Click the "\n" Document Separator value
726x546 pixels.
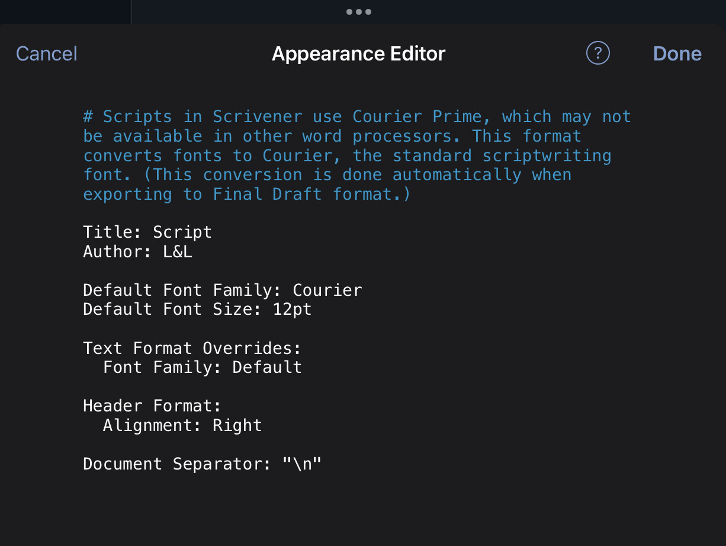(x=302, y=464)
